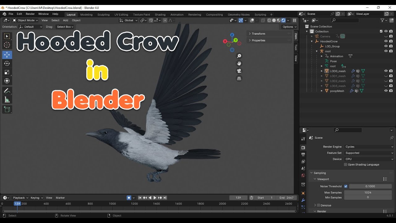The image size is (396, 223).
Task: Play the animation forward
Action: point(155,198)
